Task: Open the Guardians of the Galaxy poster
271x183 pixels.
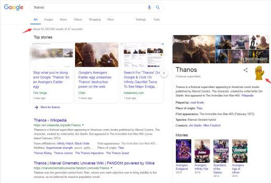Action: [x=221, y=151]
